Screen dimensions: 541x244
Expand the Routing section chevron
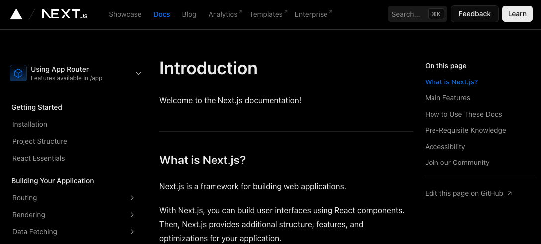(x=132, y=198)
